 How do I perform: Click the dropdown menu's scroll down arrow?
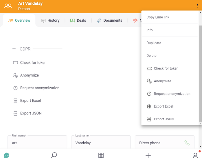[200, 123]
